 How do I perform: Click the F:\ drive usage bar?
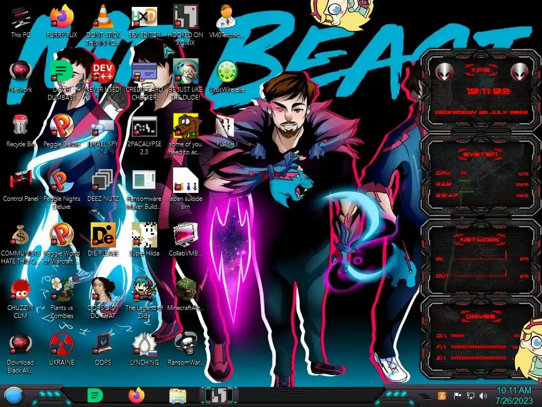click(x=478, y=347)
